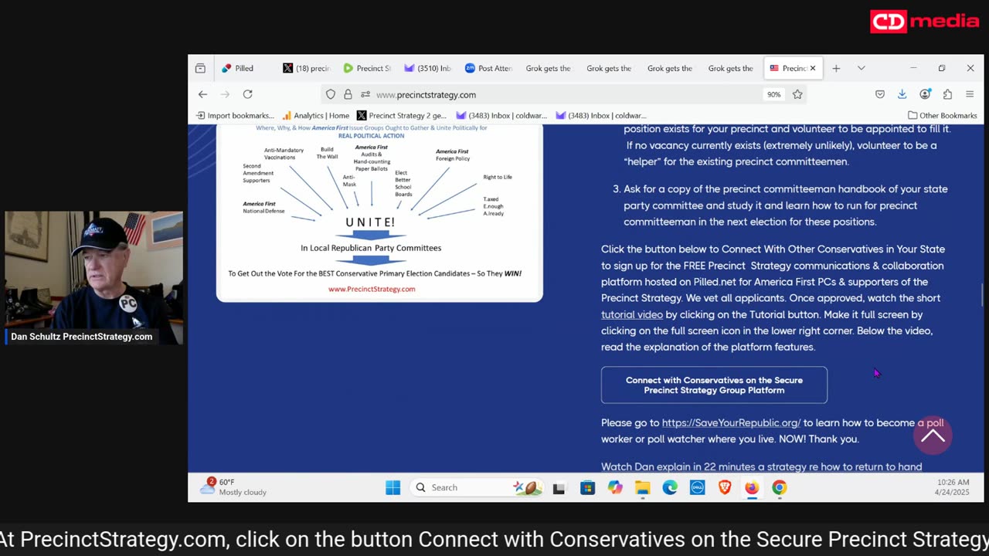
Task: Open the Firefox hamburger menu
Action: pos(970,94)
